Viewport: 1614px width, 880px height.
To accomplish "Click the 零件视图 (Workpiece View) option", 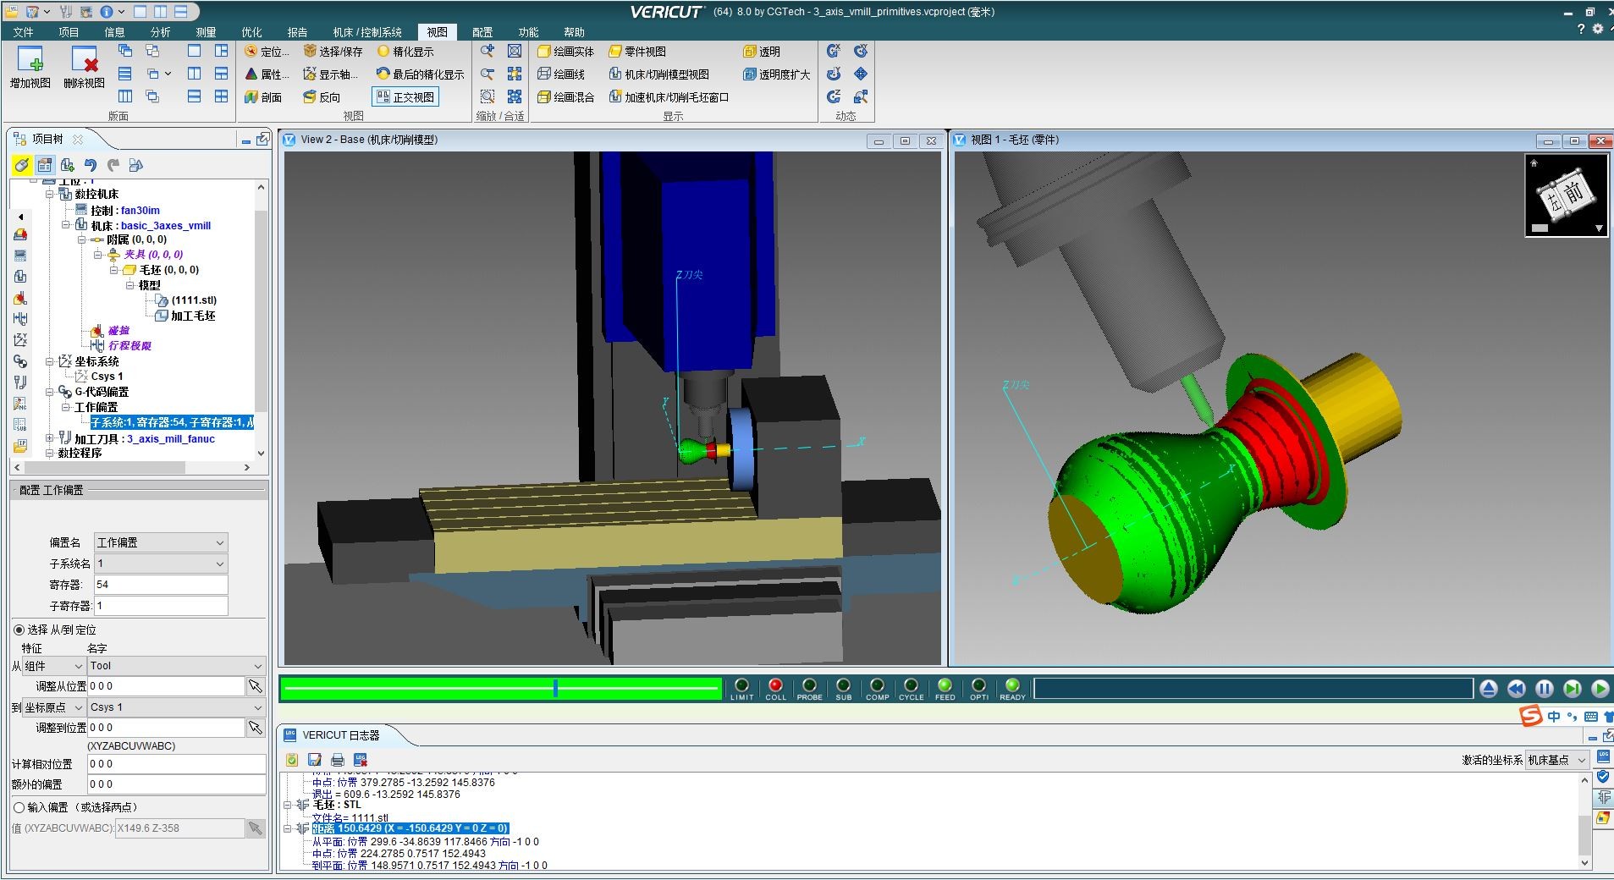I will click(x=637, y=52).
